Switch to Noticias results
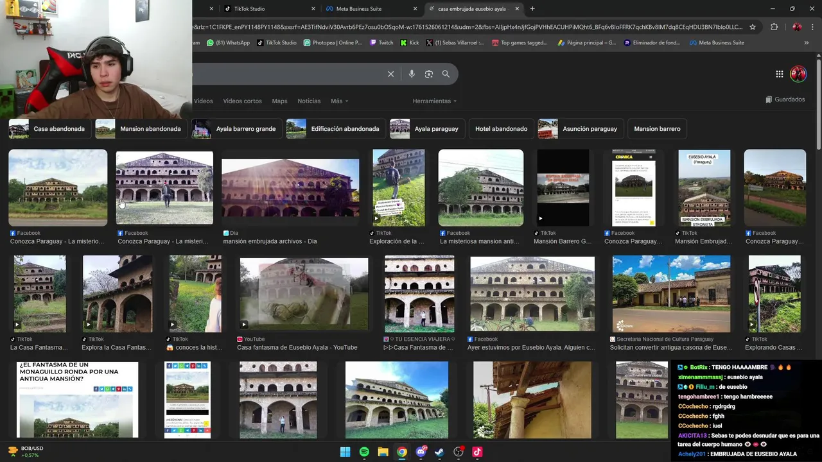This screenshot has height=462, width=822. (309, 101)
